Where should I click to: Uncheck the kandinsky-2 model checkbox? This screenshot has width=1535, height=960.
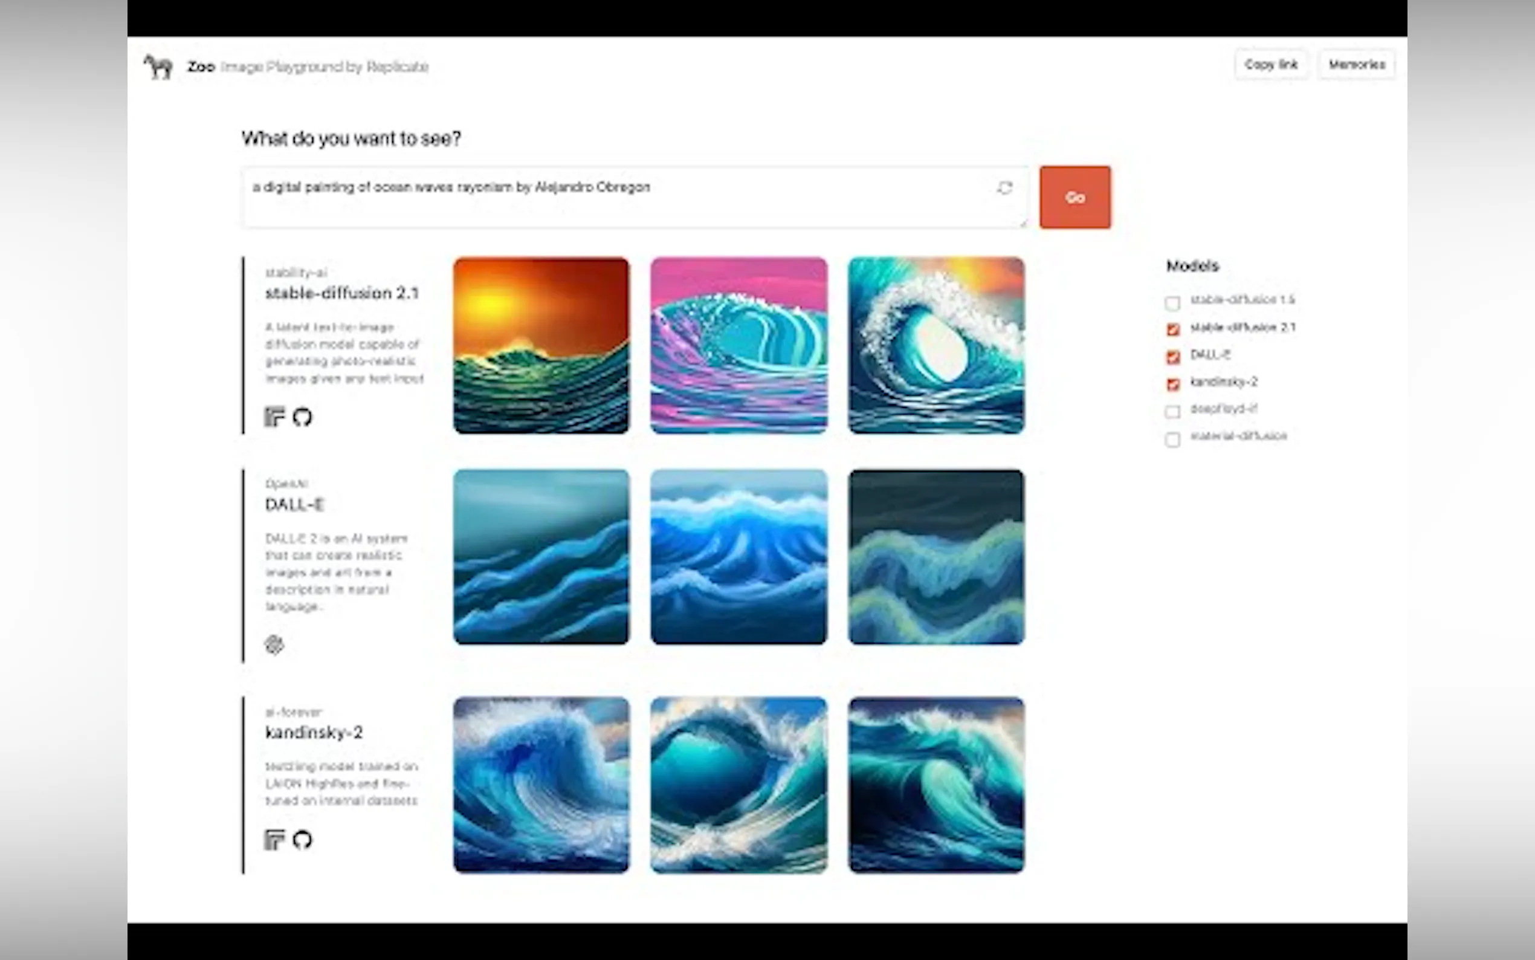(1172, 384)
